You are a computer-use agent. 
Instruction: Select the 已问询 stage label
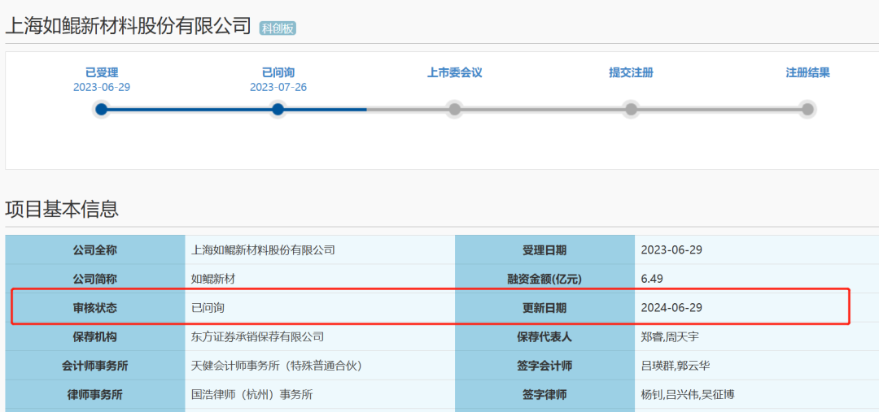278,73
